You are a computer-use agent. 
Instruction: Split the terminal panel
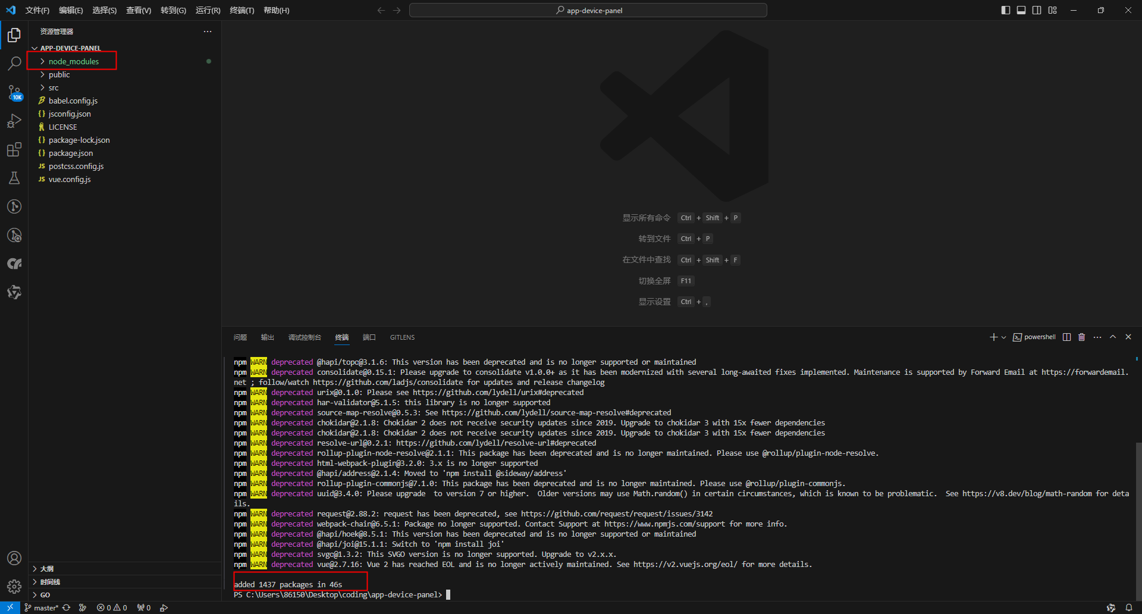click(1067, 337)
